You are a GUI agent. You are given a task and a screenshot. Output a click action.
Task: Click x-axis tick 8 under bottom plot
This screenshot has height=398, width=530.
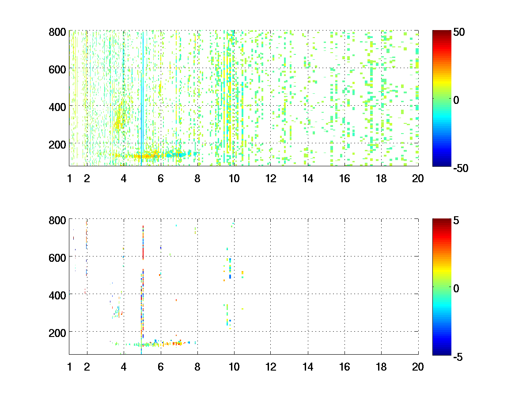click(197, 367)
